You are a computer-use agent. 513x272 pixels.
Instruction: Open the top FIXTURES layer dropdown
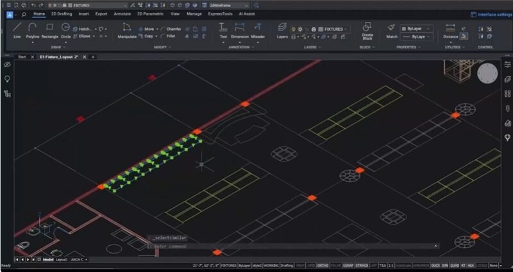87,5
